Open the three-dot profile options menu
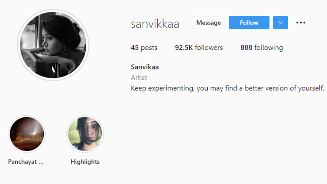The image size is (327, 184). coord(301,23)
